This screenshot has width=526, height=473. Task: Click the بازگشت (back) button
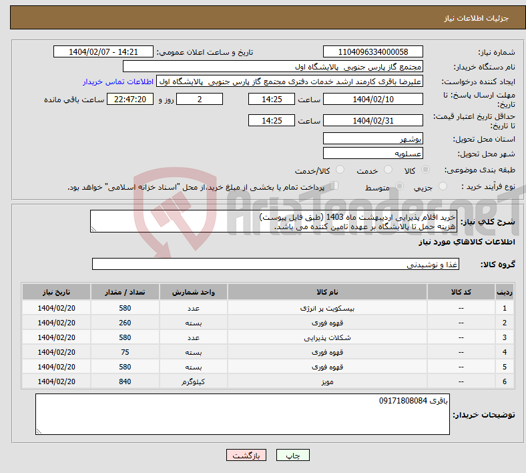coord(246,455)
